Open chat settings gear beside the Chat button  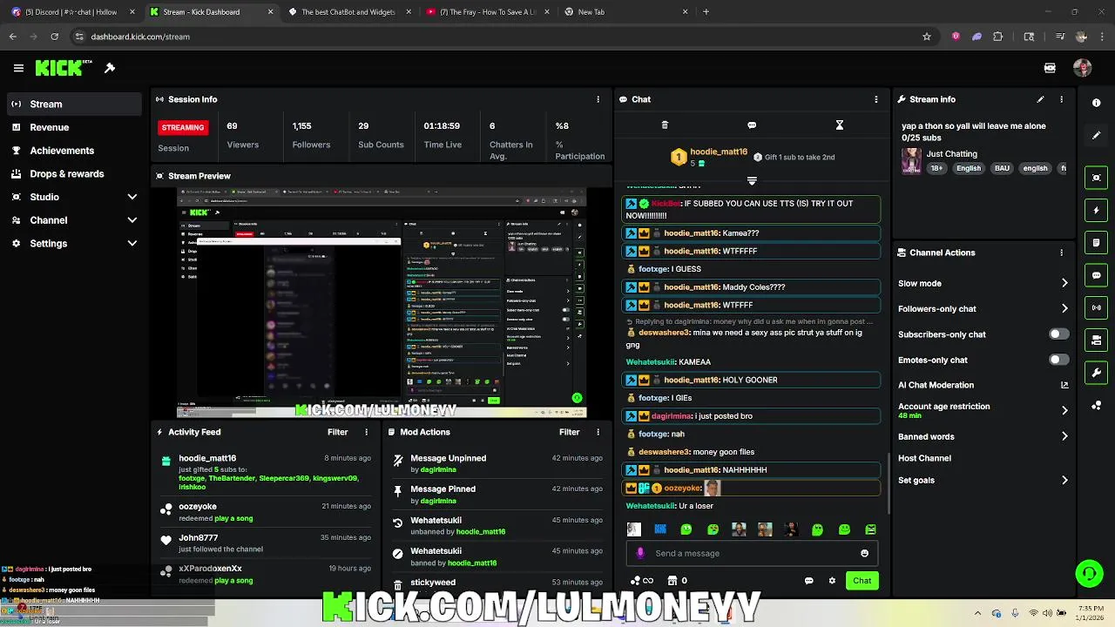coord(832,581)
